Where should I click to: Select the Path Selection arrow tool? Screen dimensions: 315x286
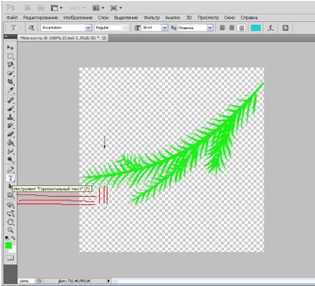coord(10,186)
